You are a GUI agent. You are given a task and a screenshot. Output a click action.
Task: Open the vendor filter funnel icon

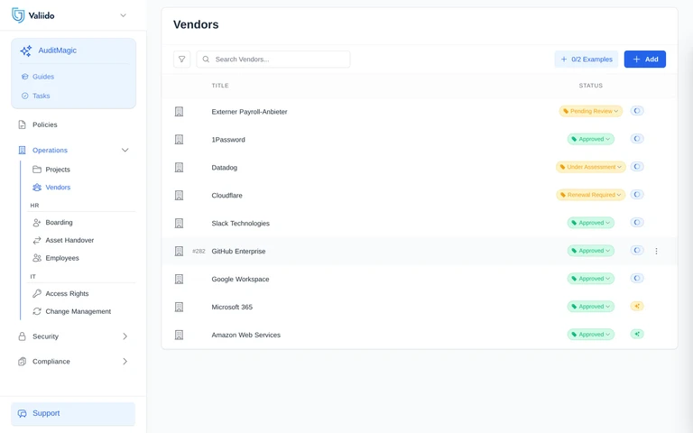(181, 60)
